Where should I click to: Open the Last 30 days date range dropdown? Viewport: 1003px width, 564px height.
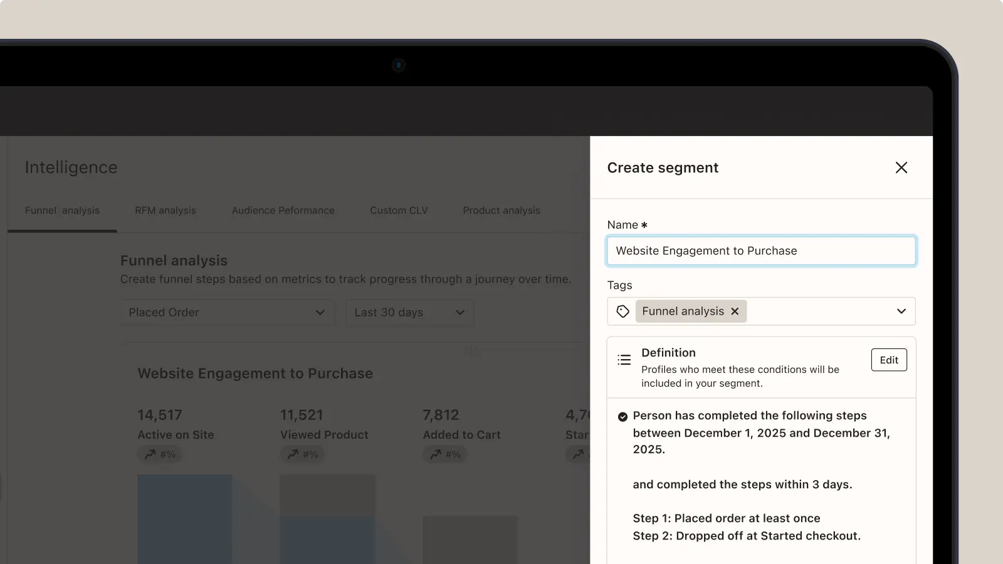tap(409, 312)
